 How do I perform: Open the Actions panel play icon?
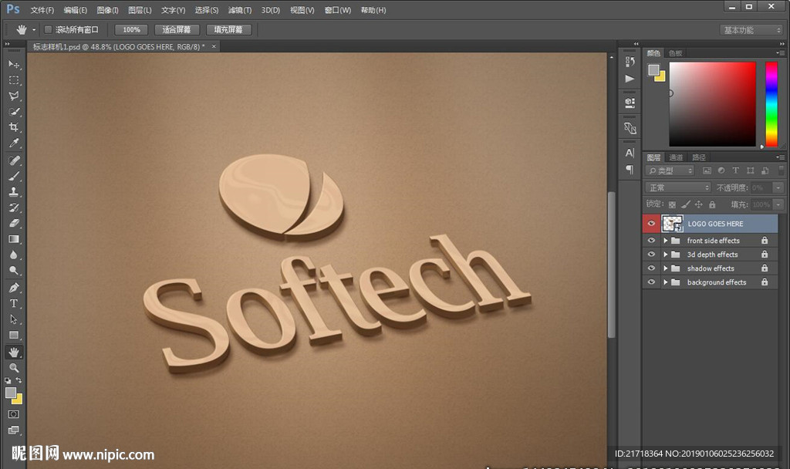coord(630,79)
